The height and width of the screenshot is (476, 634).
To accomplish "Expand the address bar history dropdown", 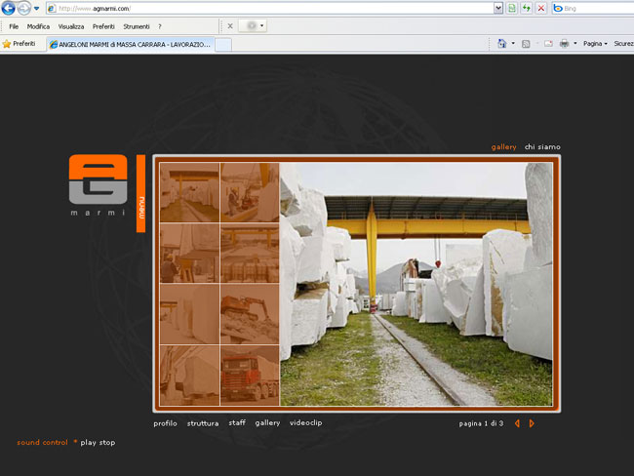I will 498,8.
